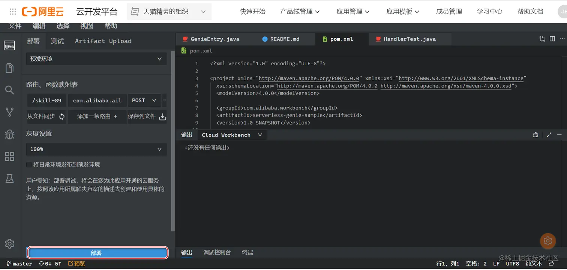Switch to the 调试控制台 panel tab

click(217, 252)
